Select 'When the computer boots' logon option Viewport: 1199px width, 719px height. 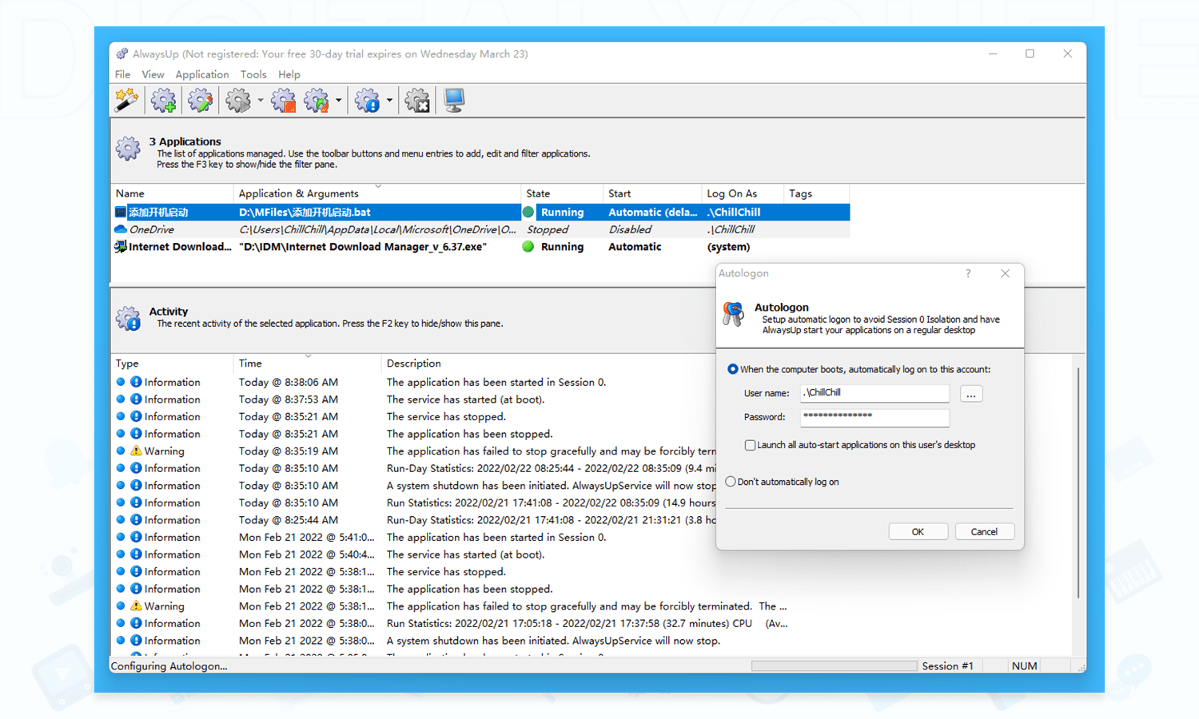pyautogui.click(x=732, y=369)
